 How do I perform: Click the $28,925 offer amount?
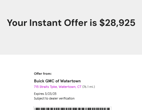click(118, 23)
